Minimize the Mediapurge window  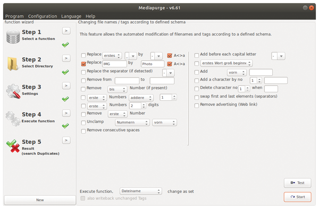click(x=305, y=8)
